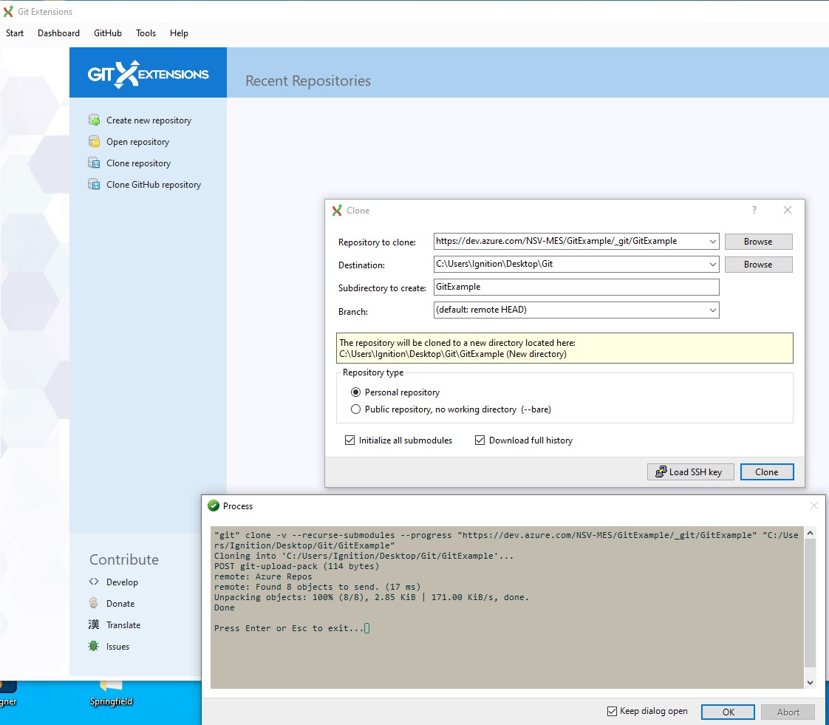
Task: Click the Create new repository link
Action: click(149, 120)
